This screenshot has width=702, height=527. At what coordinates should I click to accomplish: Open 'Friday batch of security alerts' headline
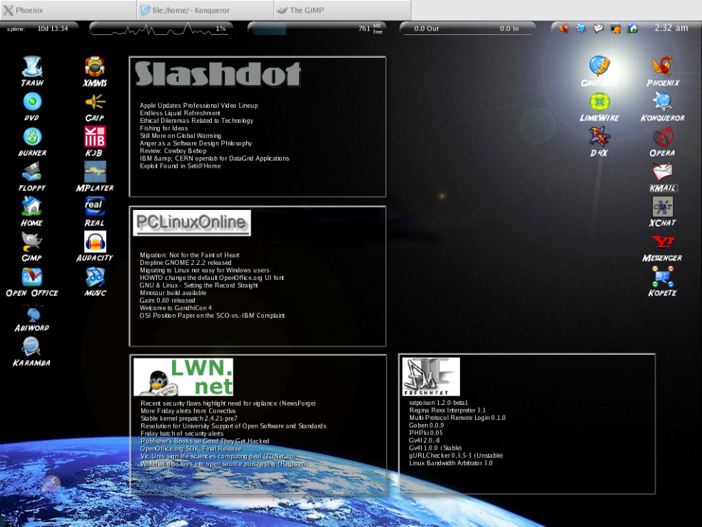[182, 433]
